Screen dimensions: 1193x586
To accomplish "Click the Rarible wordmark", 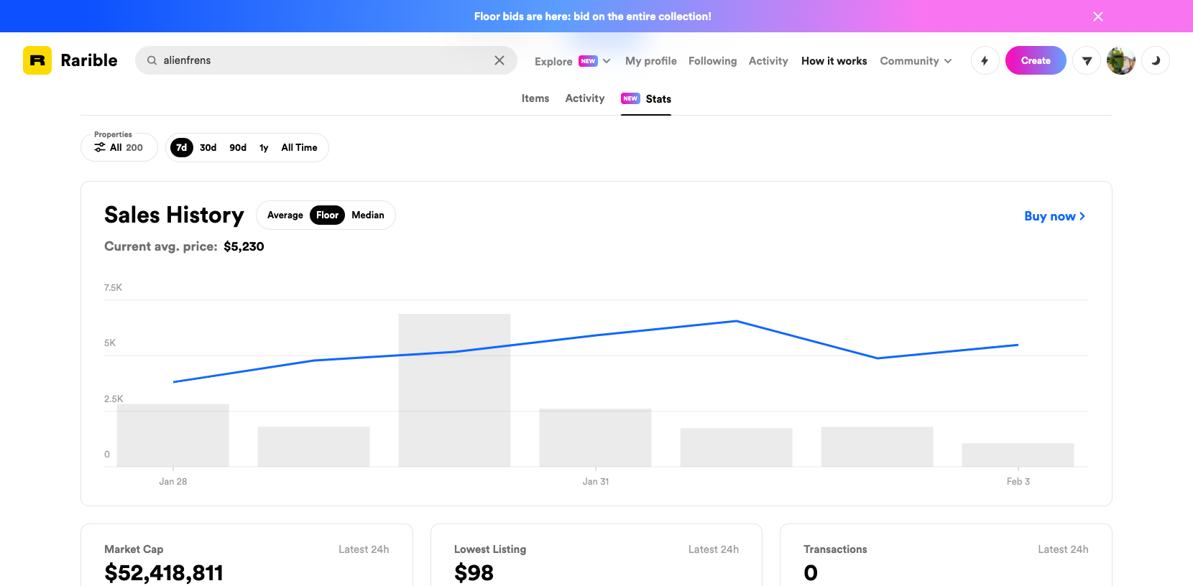I will click(x=89, y=60).
